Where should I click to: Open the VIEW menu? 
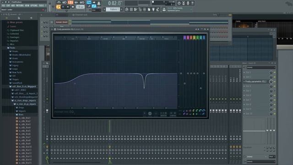coord(27,5)
